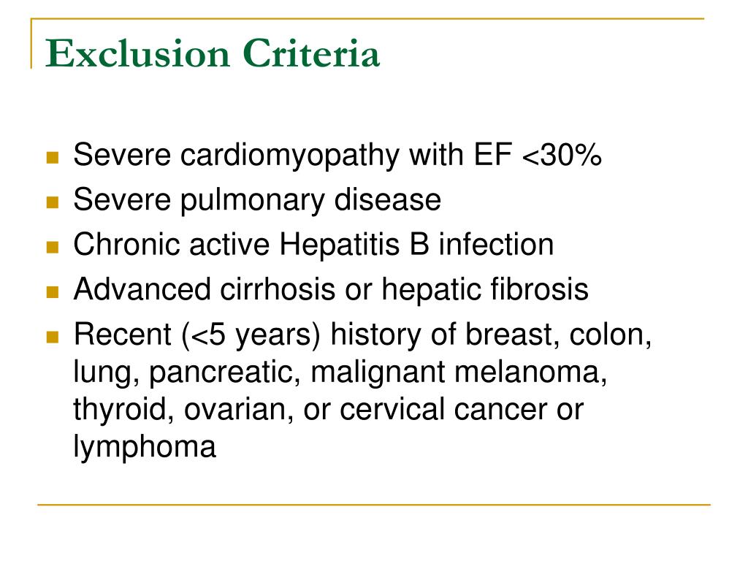Click the bullet before Severe pulmonary disease

point(53,202)
